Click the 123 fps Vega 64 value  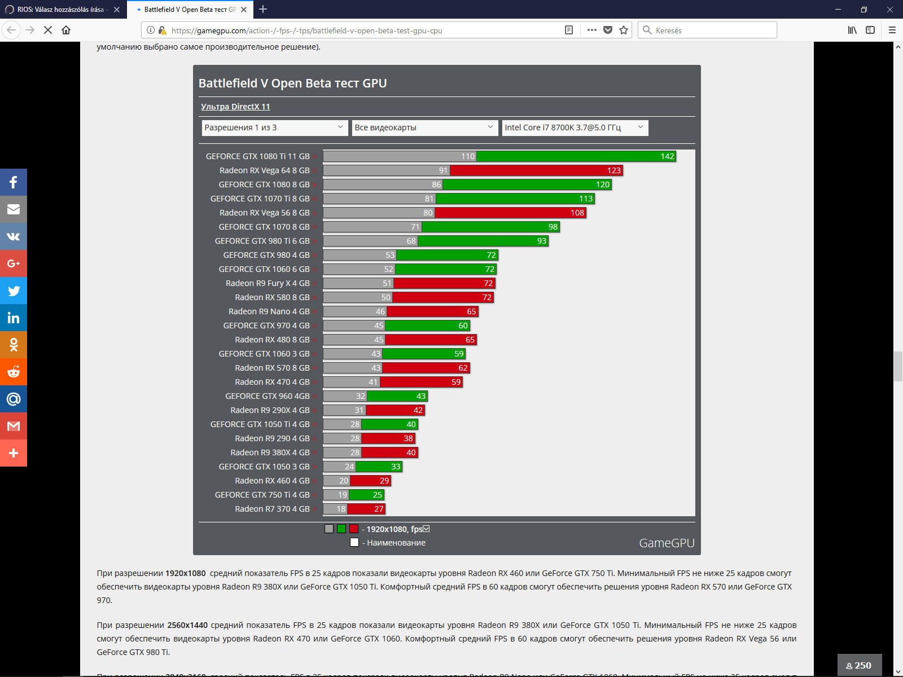pos(614,170)
